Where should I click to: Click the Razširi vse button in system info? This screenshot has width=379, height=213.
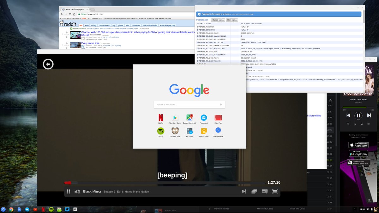(218, 20)
